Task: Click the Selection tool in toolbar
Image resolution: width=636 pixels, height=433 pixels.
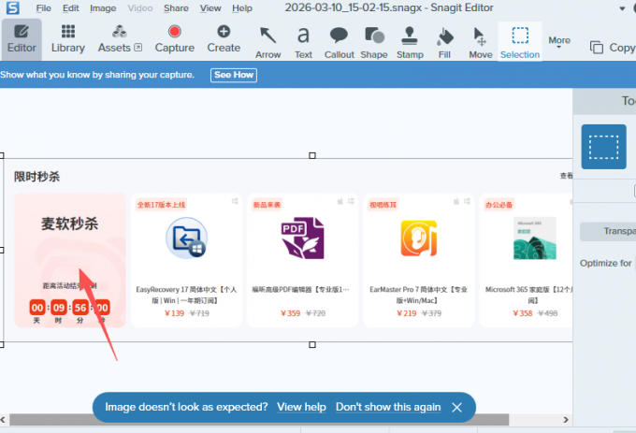Action: 520,41
